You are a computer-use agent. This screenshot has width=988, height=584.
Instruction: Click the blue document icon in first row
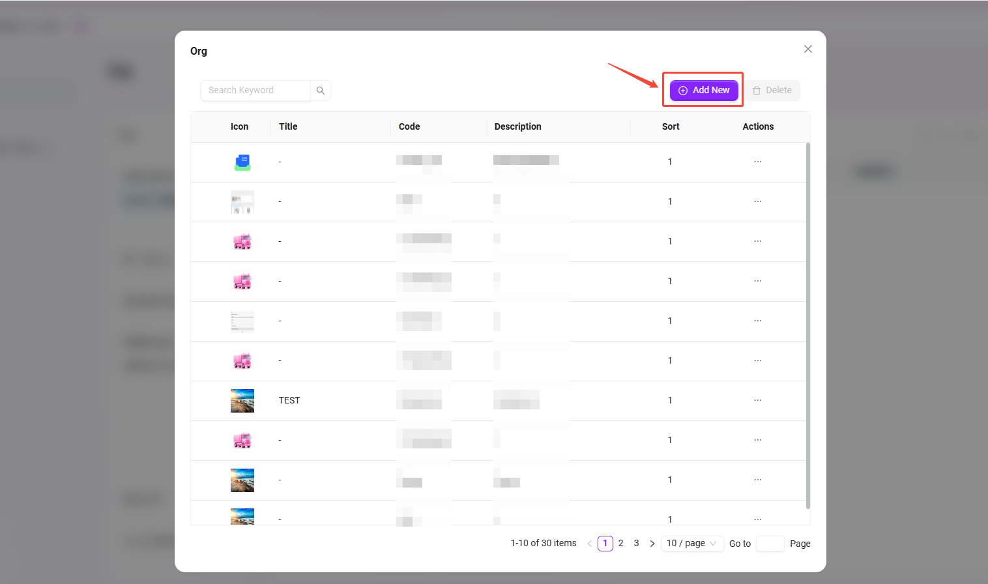[x=242, y=162]
